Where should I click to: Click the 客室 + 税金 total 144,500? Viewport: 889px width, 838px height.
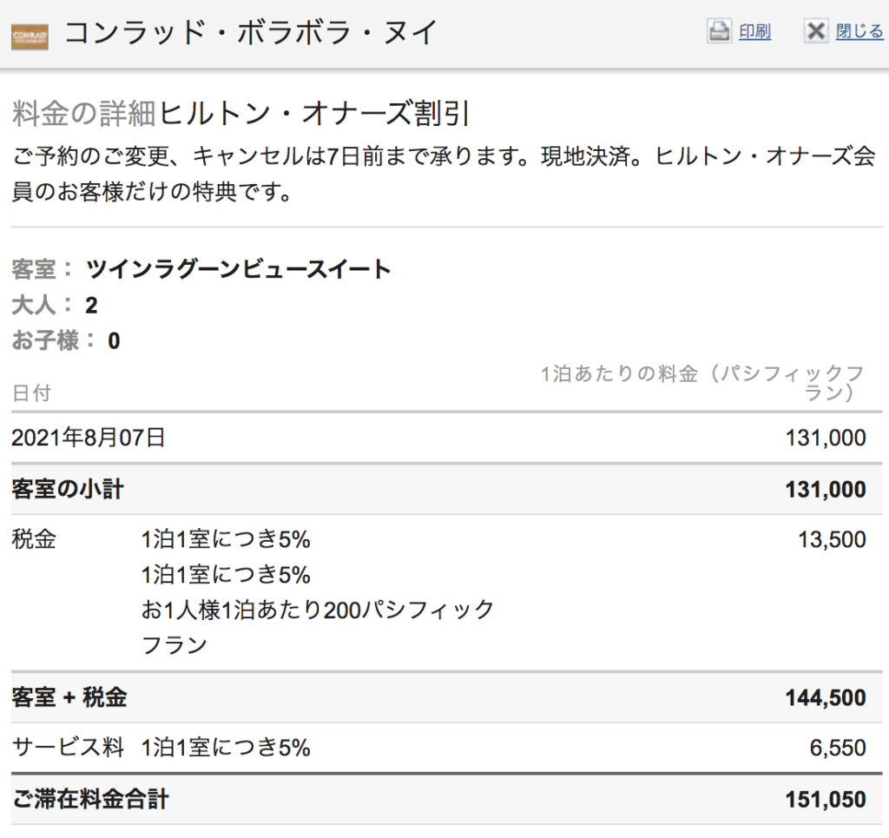[x=826, y=698]
